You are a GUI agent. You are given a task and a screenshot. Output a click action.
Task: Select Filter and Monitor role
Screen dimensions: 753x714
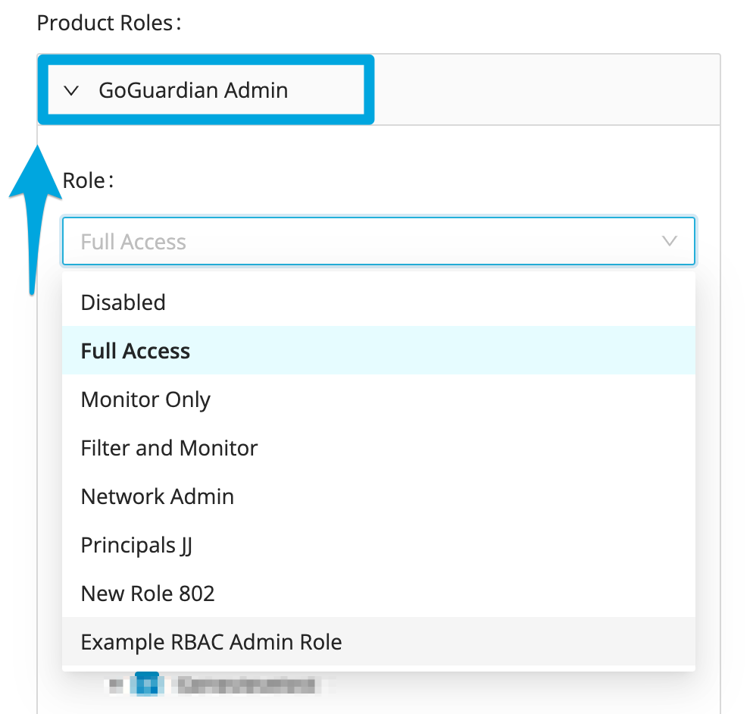point(169,448)
